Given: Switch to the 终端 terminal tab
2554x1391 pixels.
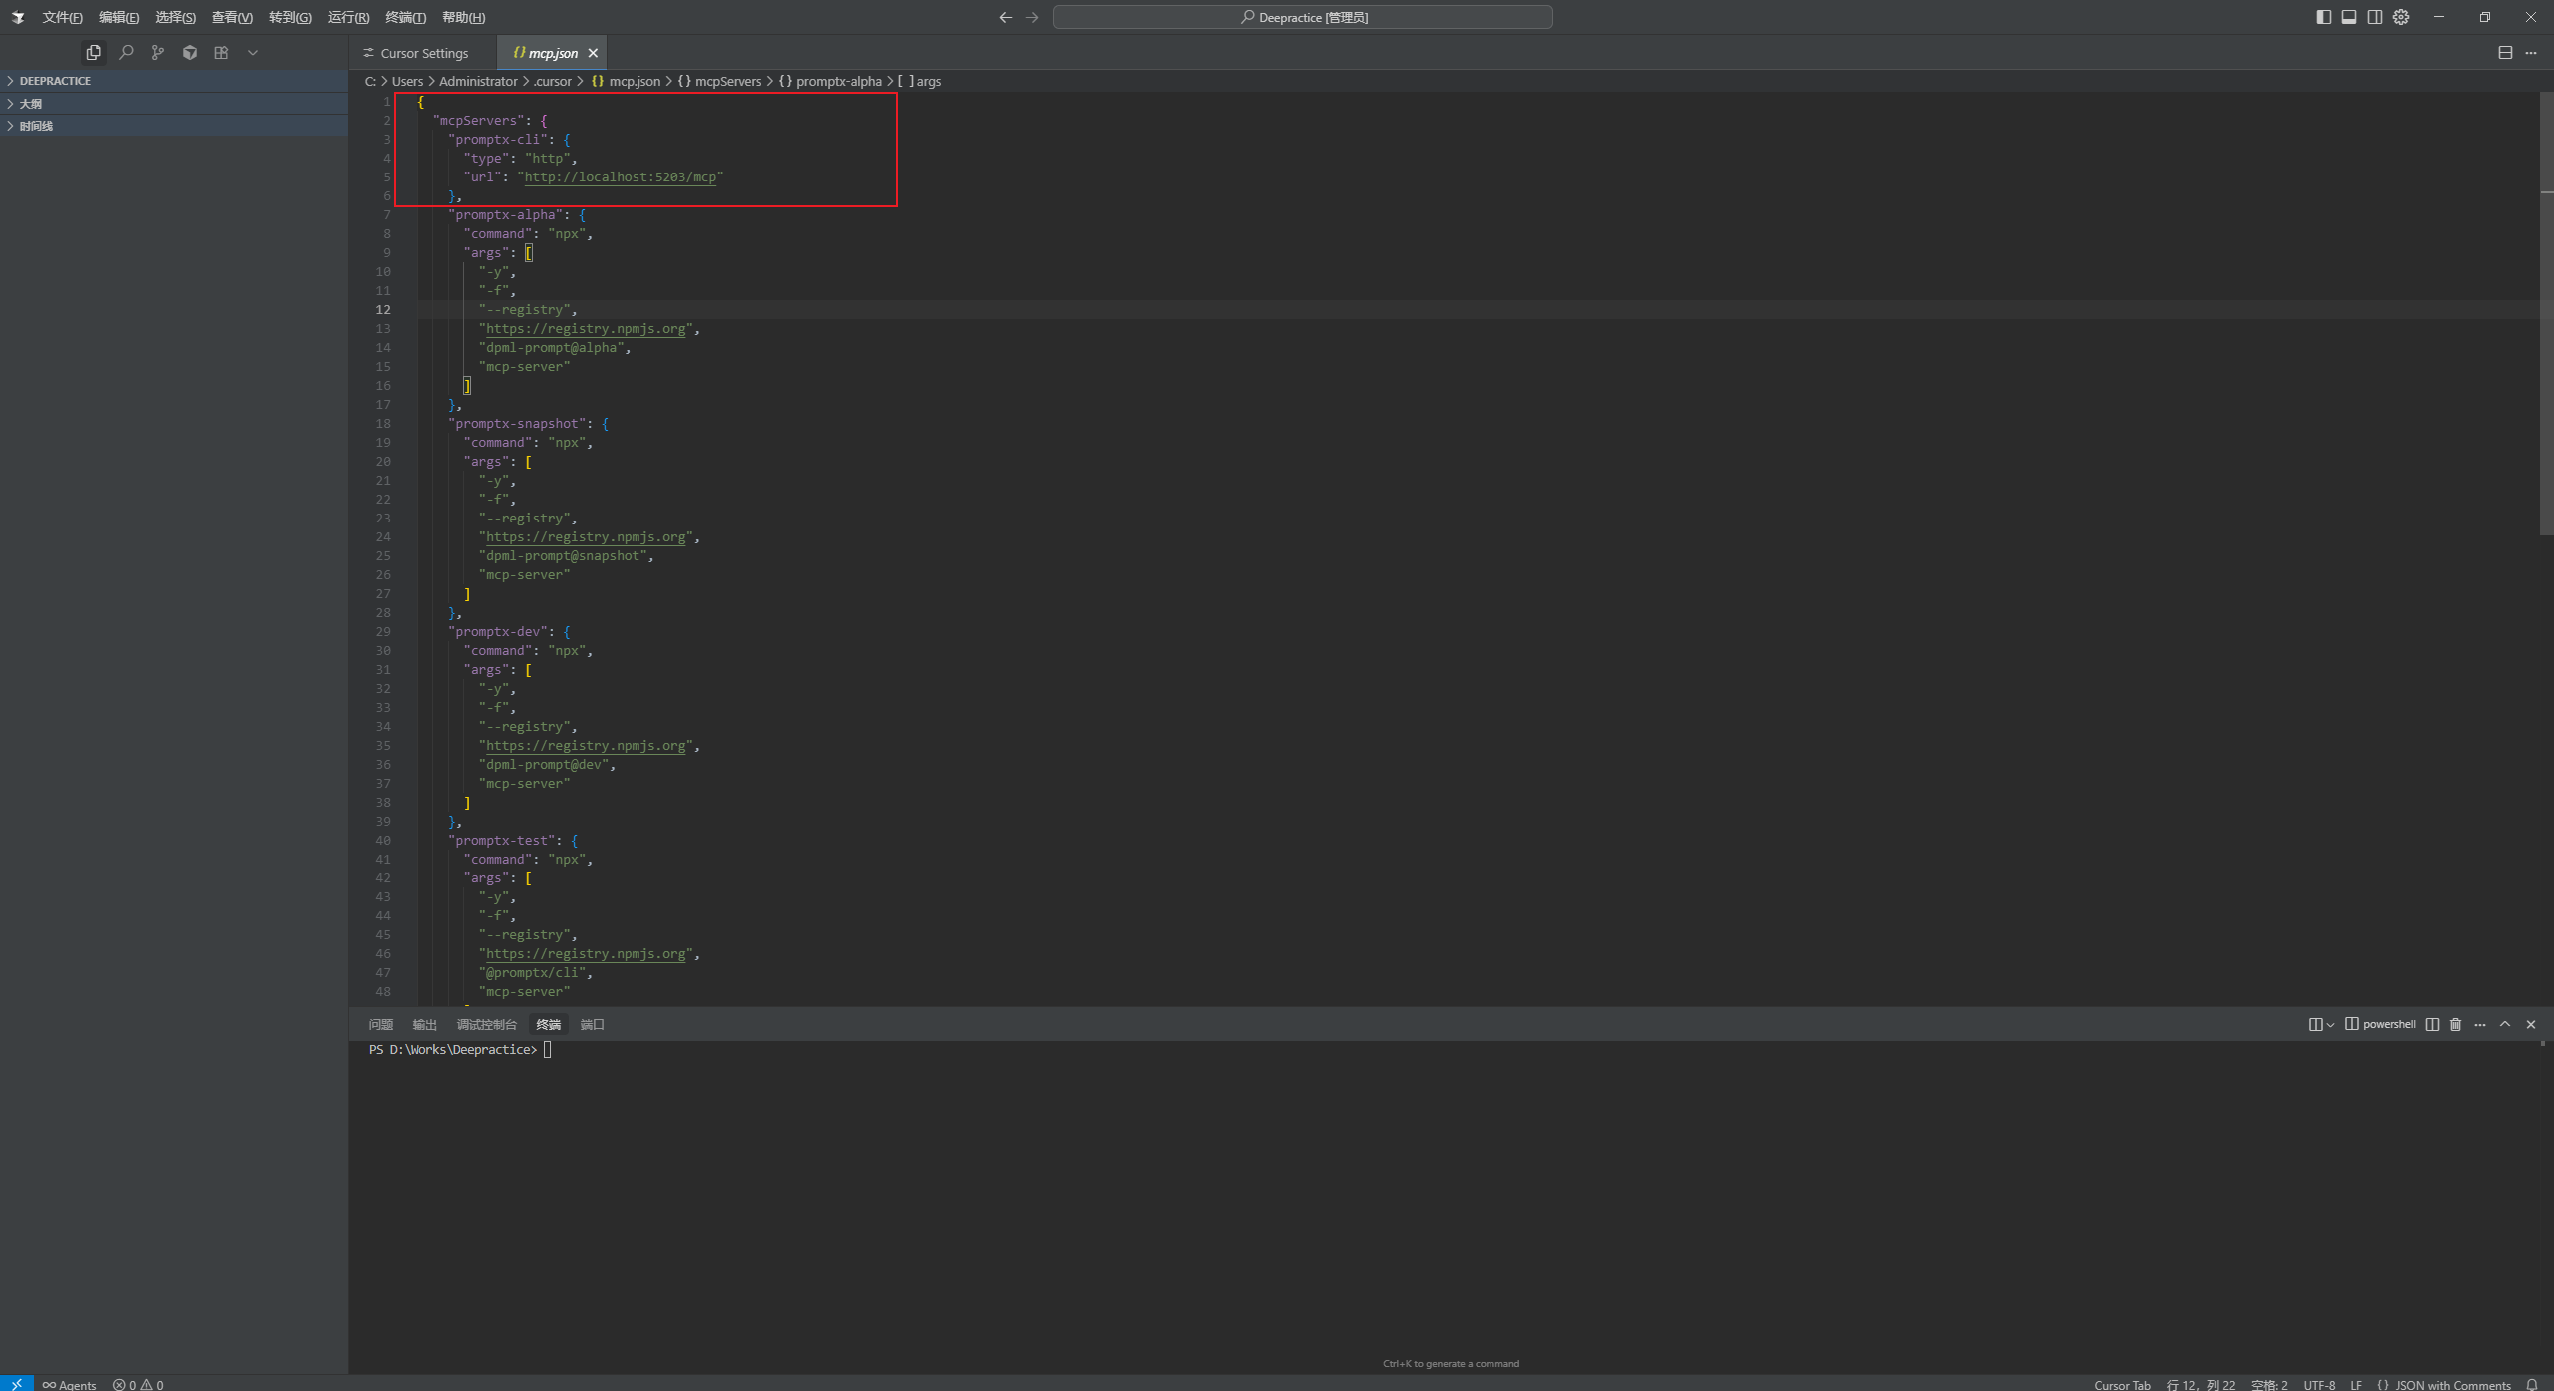Looking at the screenshot, I should [x=548, y=1024].
